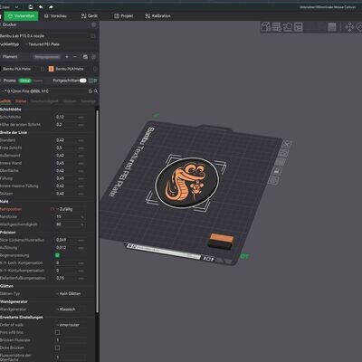The image size is (362, 362).
Task: Edit the Bambu Lab P1S printer preset icon
Action: click(92, 36)
